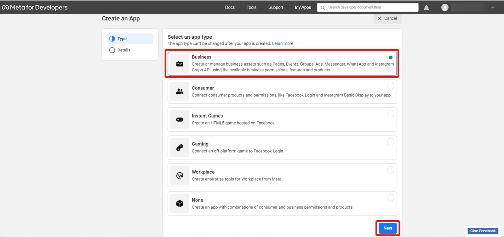Viewport: 504px width, 237px height.
Task: Select the Consumer radio button
Action: (391, 85)
